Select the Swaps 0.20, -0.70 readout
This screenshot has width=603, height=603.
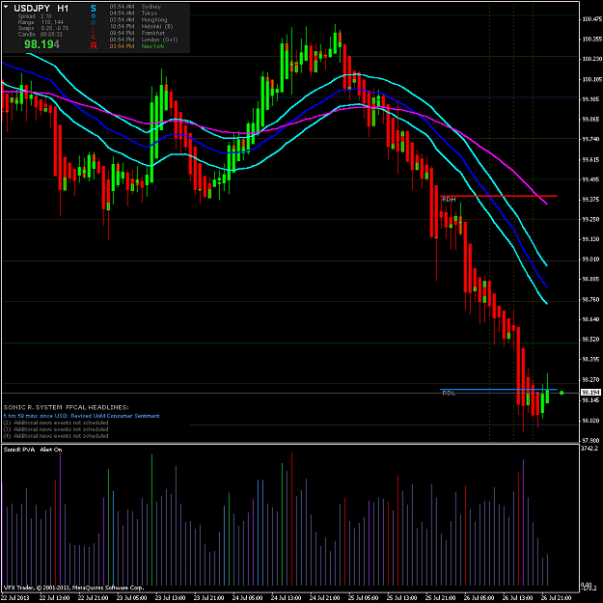click(x=43, y=28)
